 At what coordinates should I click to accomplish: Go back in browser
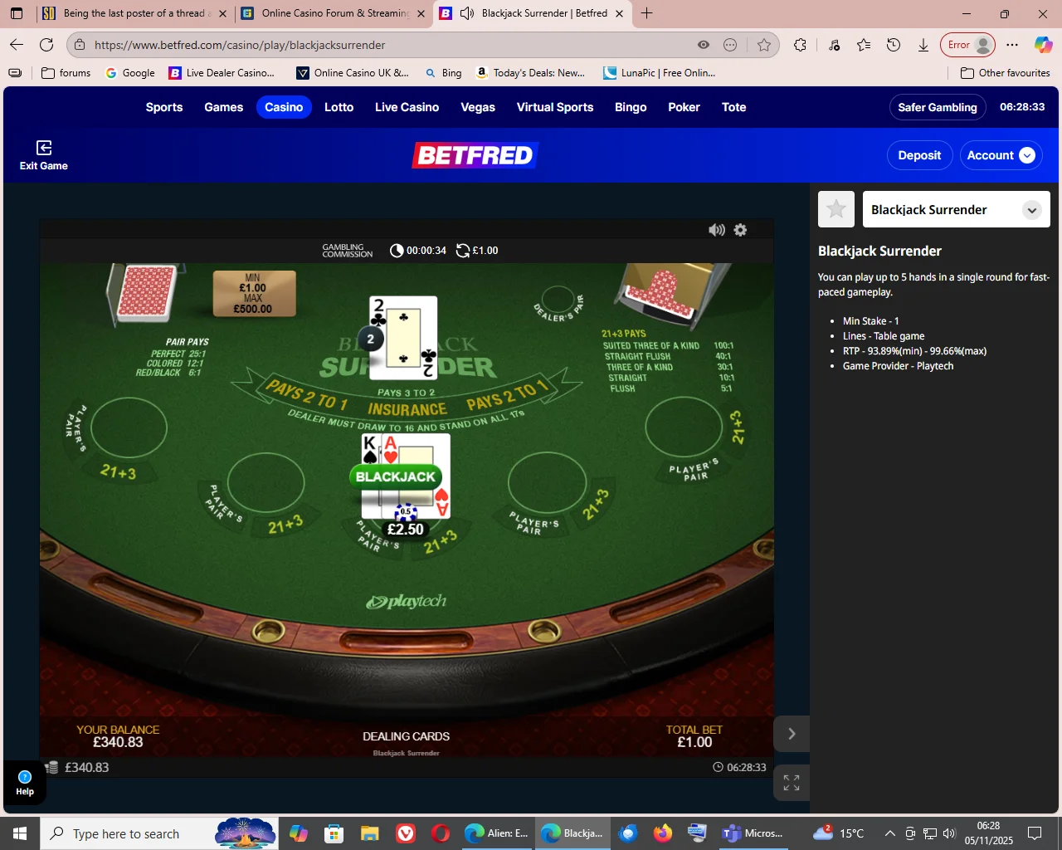click(x=17, y=45)
